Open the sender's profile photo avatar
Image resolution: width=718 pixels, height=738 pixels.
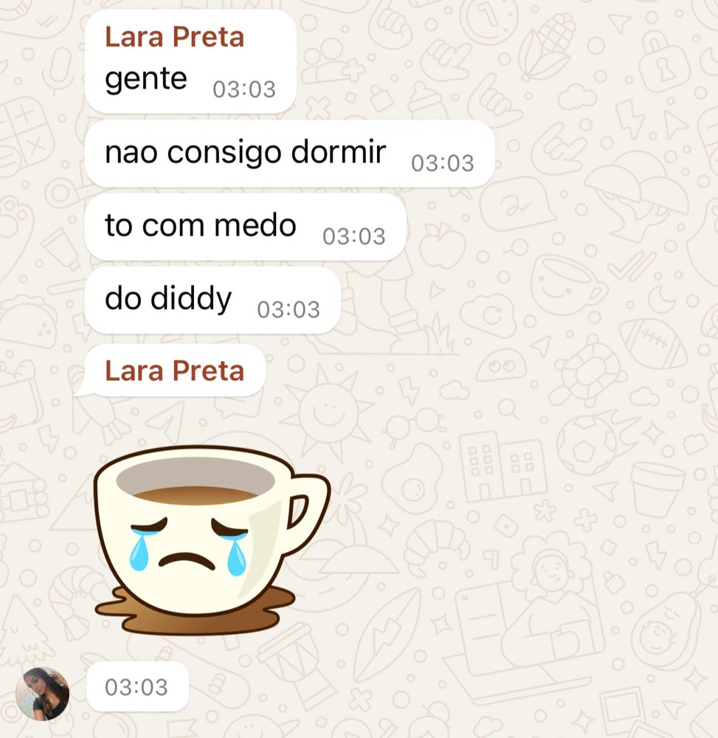[x=42, y=694]
